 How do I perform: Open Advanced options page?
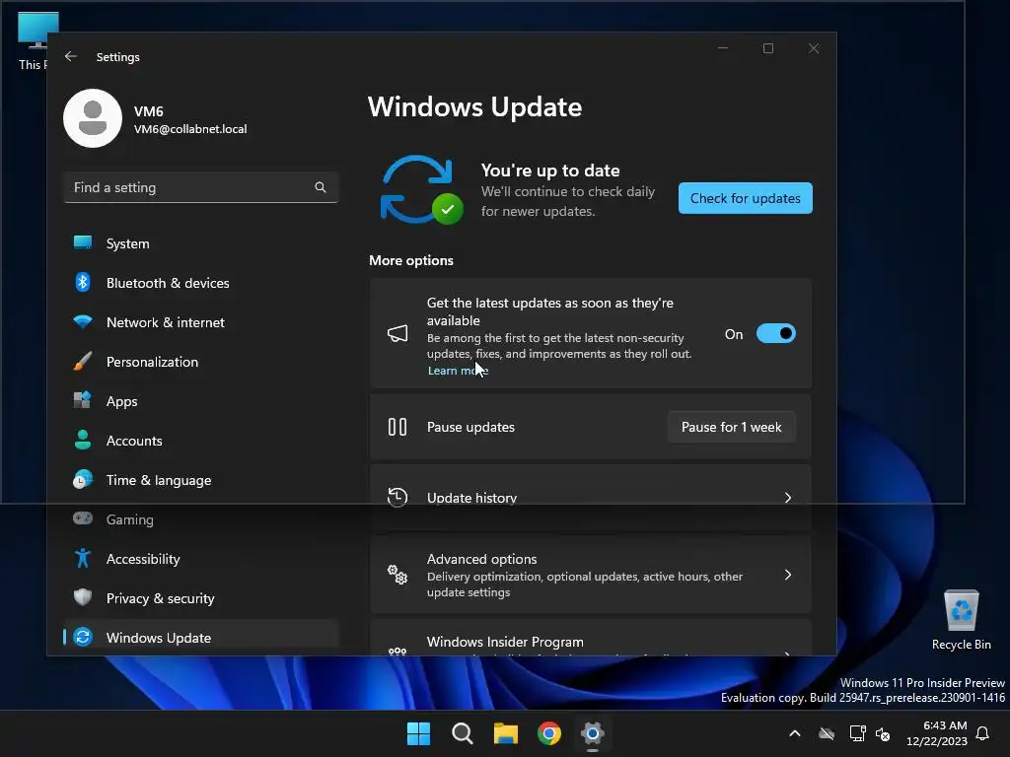coord(590,575)
